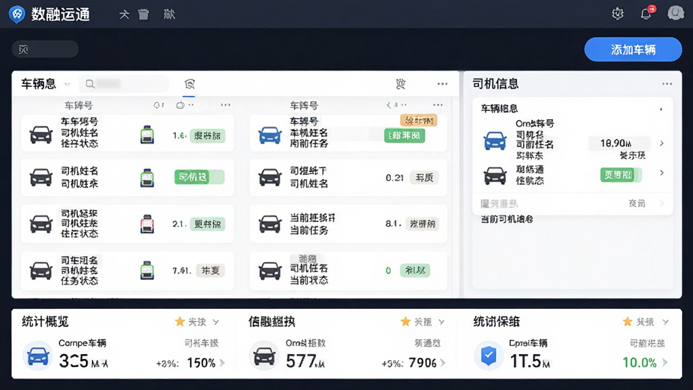Click the blue shield check icon
This screenshot has width=693, height=390.
point(489,355)
